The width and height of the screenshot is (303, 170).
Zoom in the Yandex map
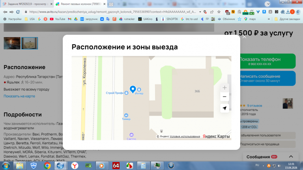coord(224,88)
